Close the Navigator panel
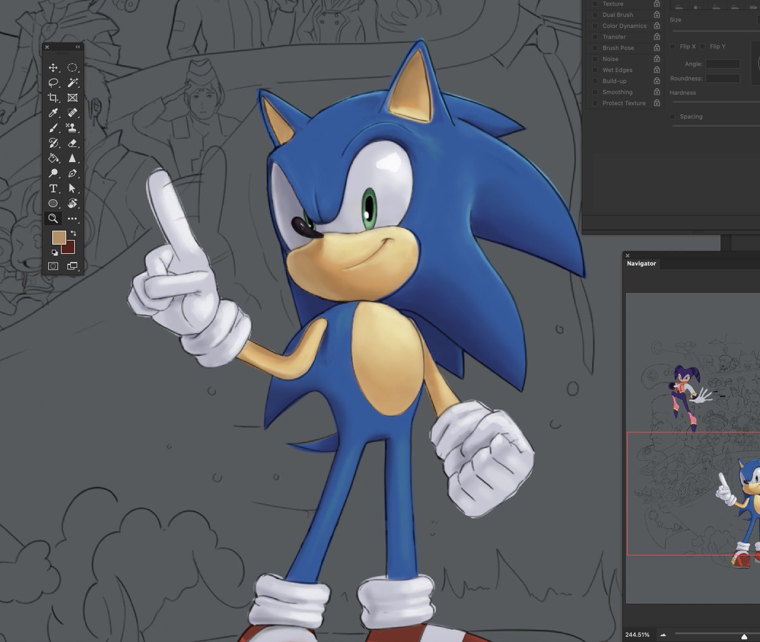 coord(628,256)
